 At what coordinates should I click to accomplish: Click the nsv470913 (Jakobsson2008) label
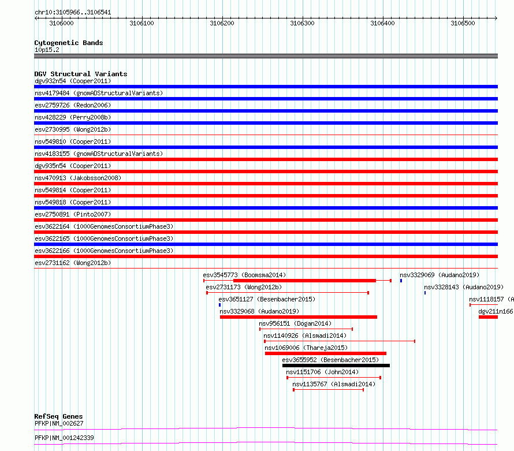click(x=78, y=178)
